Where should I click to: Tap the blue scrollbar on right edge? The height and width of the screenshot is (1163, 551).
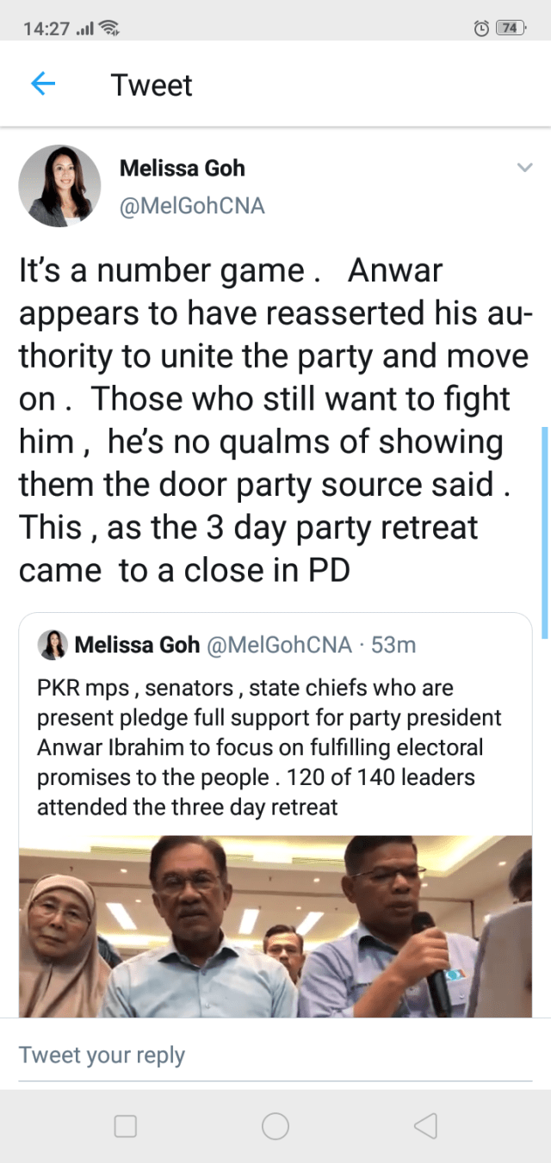[x=544, y=532]
